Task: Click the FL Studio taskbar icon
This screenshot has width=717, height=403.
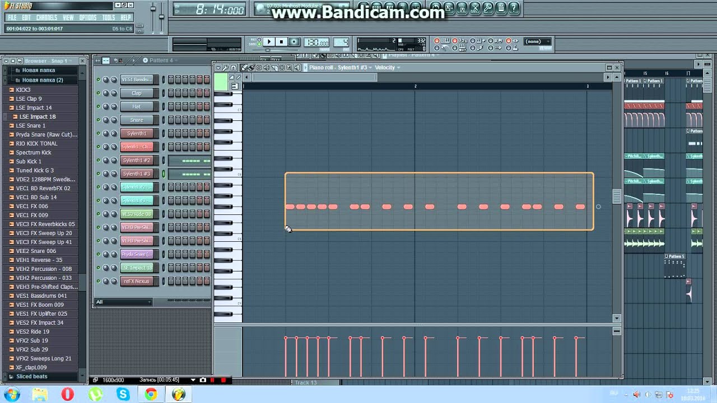Action: pos(179,394)
